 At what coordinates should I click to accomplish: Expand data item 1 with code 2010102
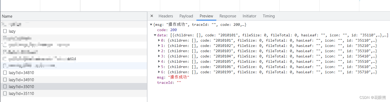pyautogui.click(x=159, y=46)
